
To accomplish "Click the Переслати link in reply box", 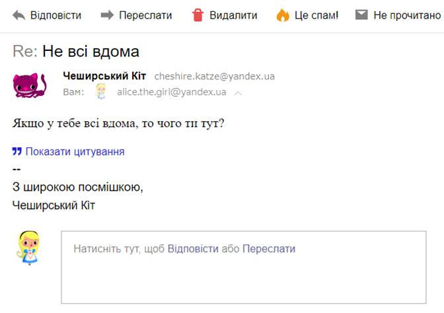I will coord(269,249).
